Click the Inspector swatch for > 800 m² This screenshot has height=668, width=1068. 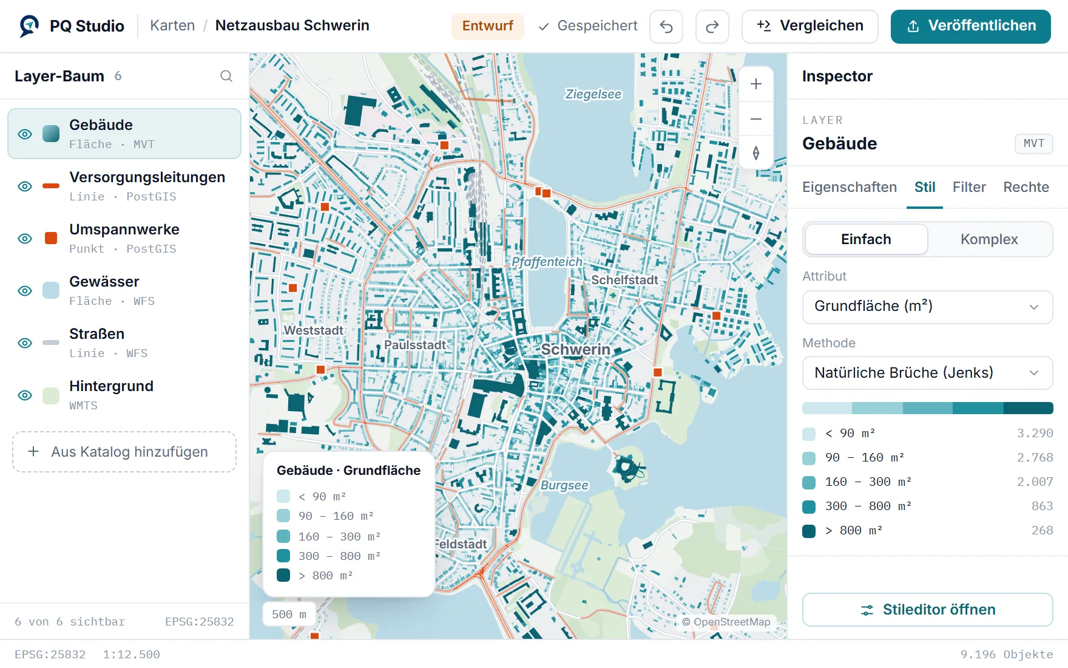[809, 531]
